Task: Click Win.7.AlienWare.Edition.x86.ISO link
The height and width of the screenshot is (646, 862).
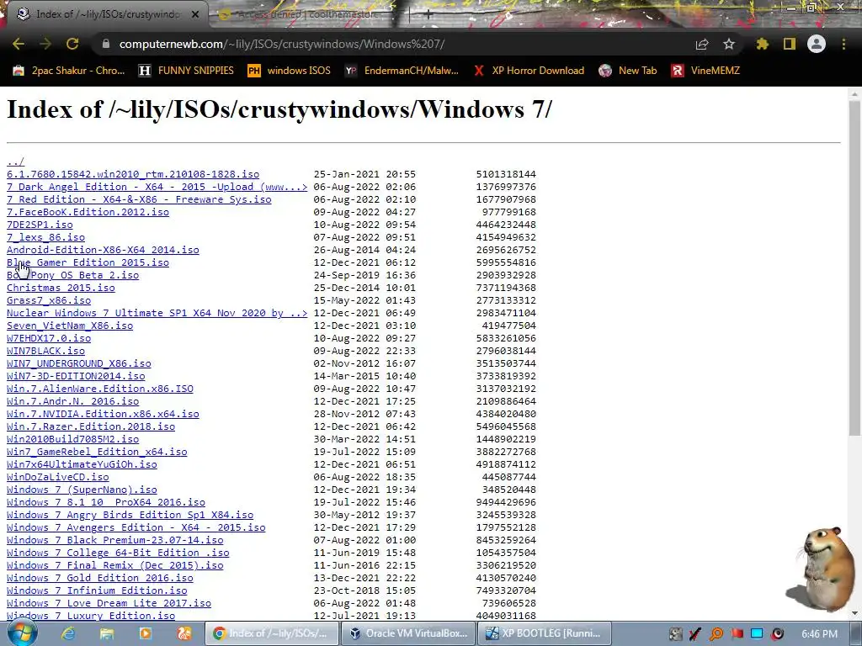Action: pos(100,389)
